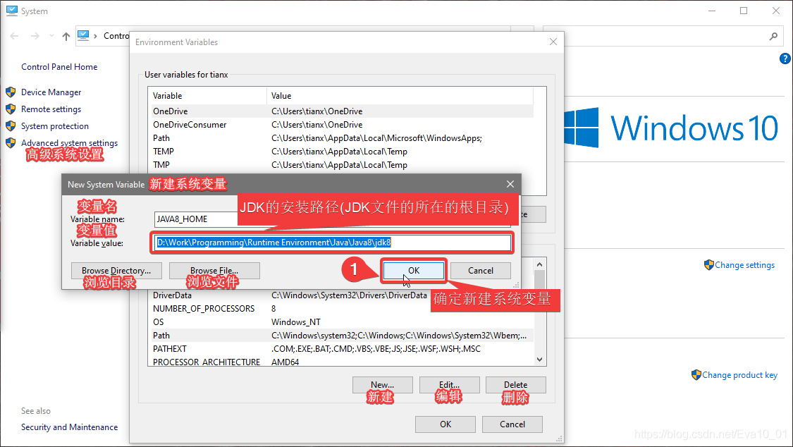Click the System window title icon
Screen dimensions: 793x447
click(12, 11)
